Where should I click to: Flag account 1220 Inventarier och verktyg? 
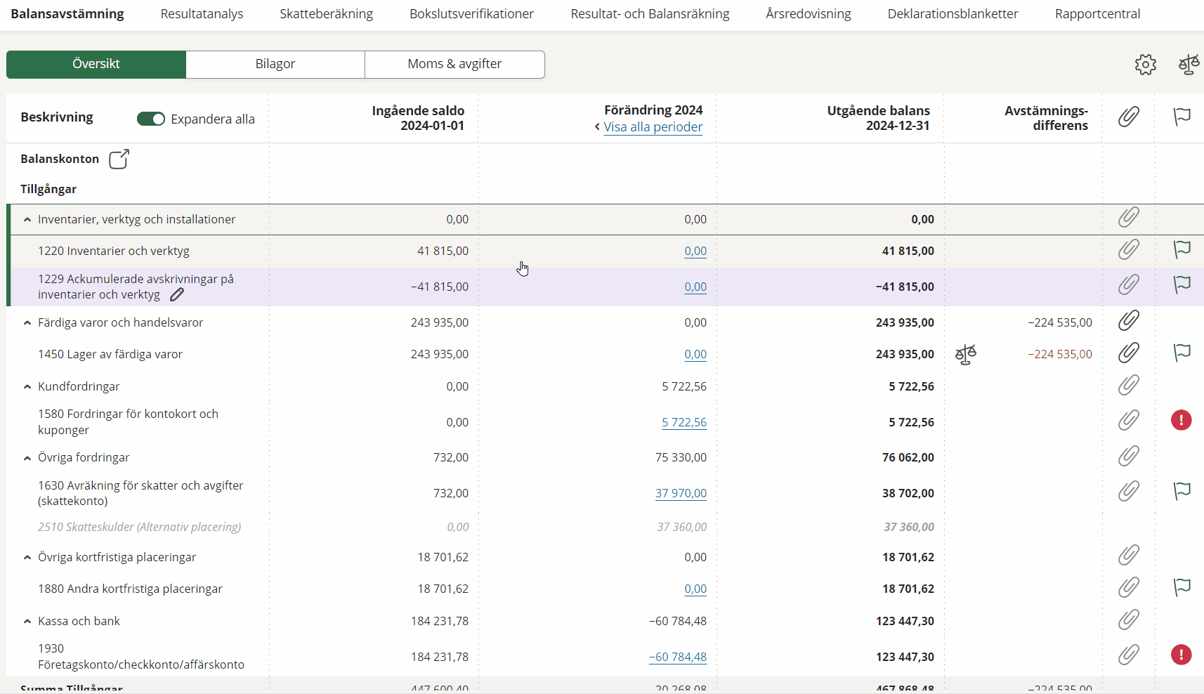coord(1182,249)
